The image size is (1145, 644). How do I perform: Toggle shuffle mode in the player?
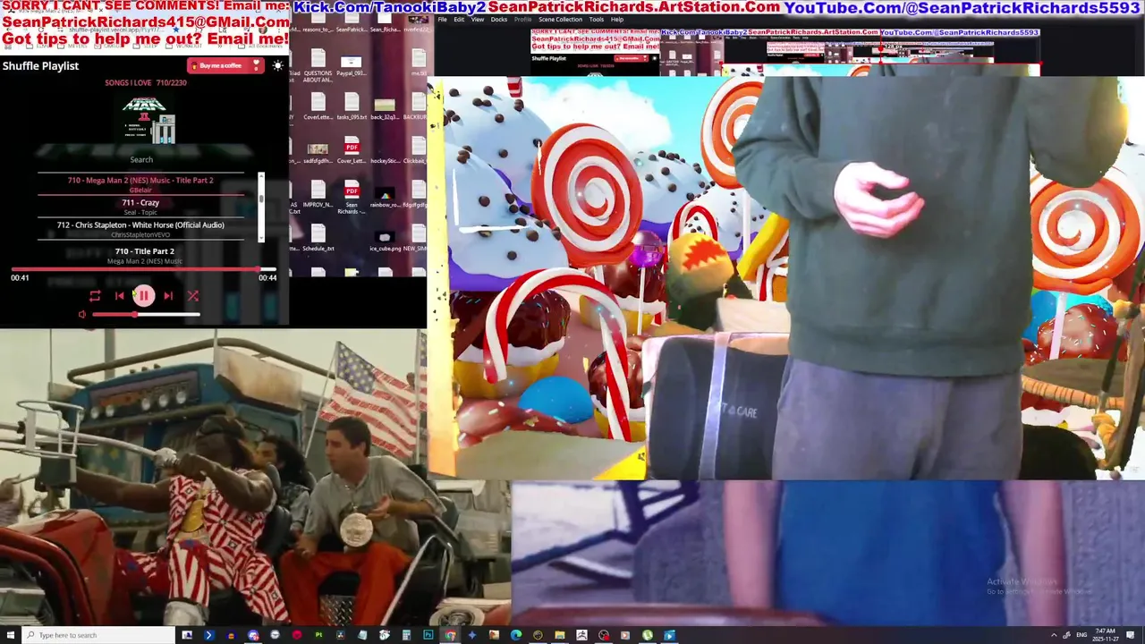(192, 296)
